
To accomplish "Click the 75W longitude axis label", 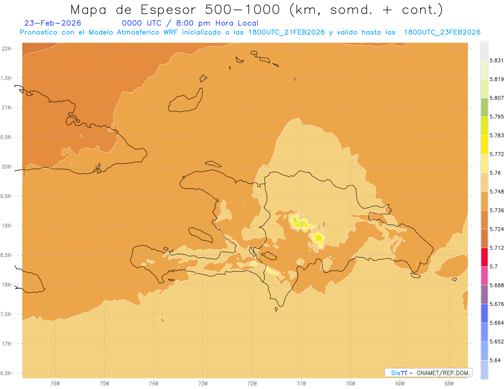I will (x=105, y=383).
